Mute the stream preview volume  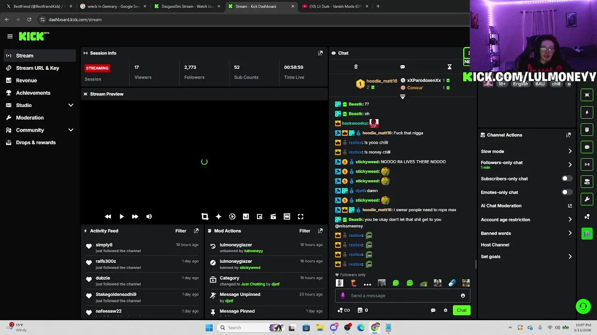click(x=149, y=217)
